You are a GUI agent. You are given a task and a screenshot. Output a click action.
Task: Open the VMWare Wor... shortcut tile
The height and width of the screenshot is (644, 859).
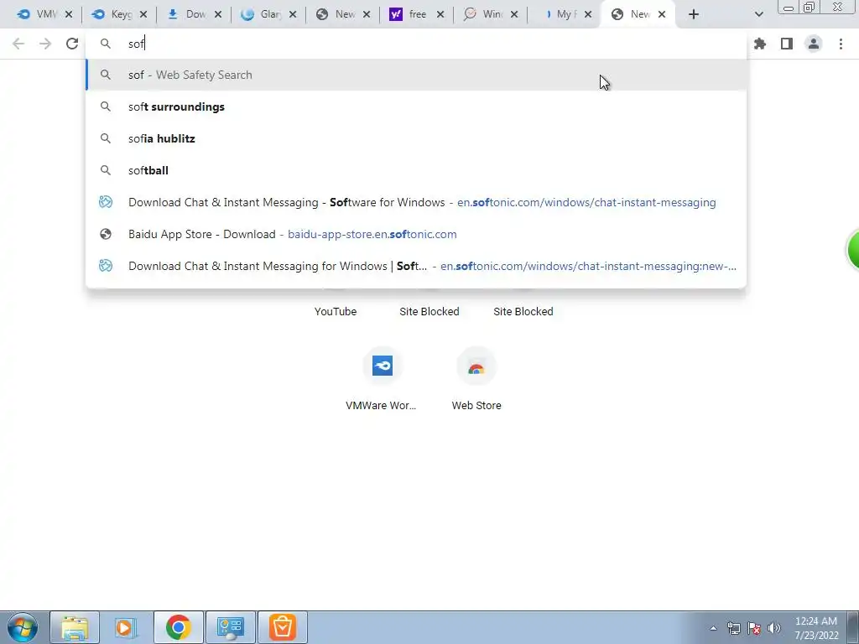tap(382, 378)
